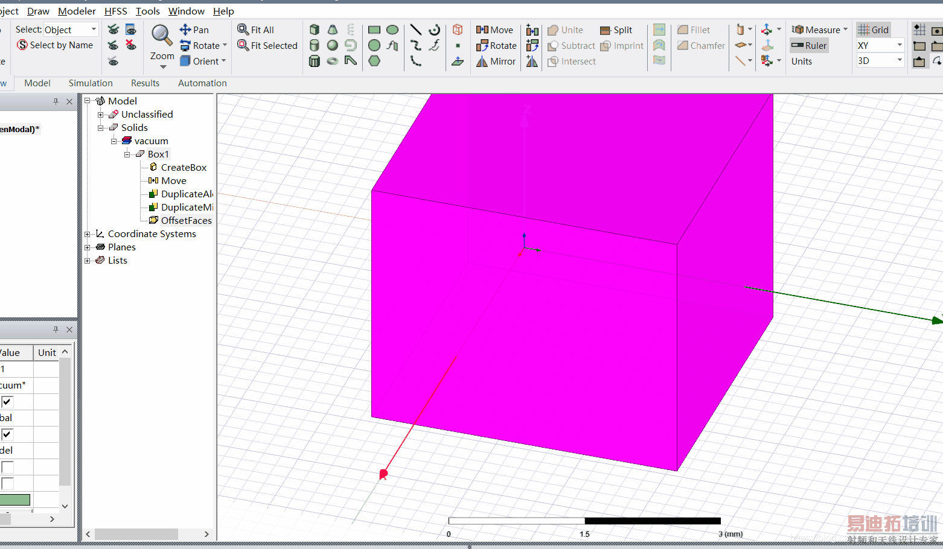Pick the Draw Circle tool icon
The image size is (943, 549).
point(374,45)
